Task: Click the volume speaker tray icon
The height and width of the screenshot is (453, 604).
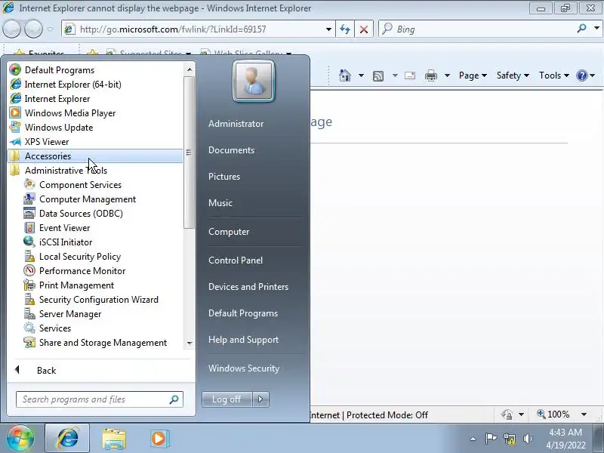Action: (x=528, y=439)
